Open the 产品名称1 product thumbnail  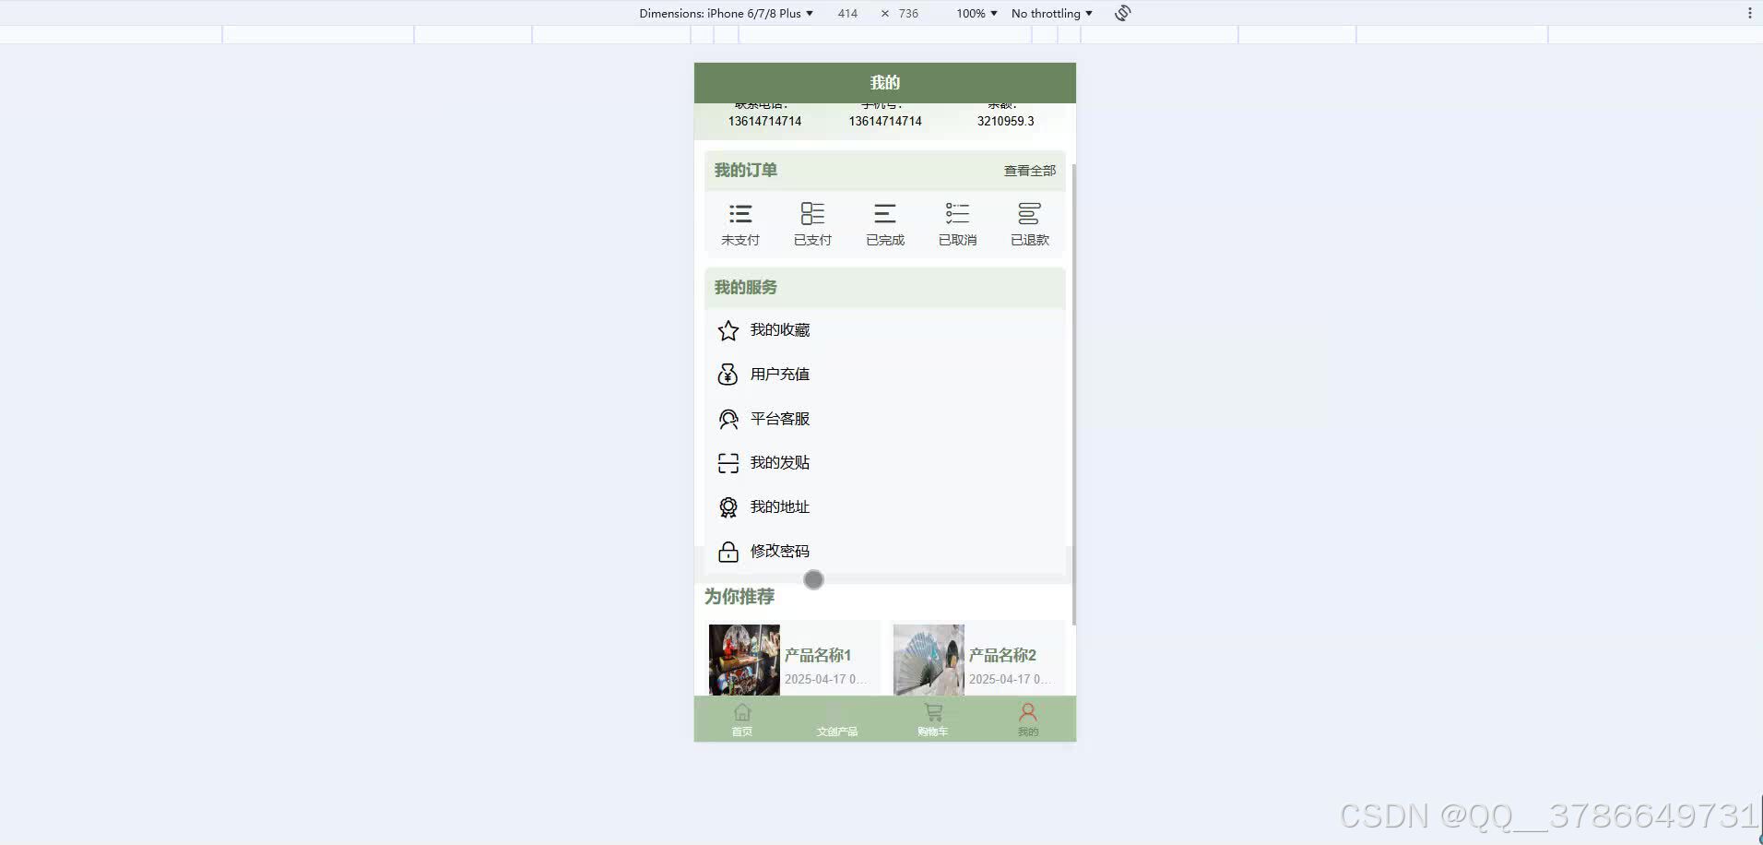click(744, 660)
